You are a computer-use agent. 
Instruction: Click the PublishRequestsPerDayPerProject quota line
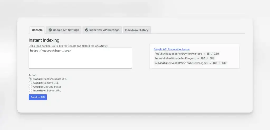click(x=187, y=54)
